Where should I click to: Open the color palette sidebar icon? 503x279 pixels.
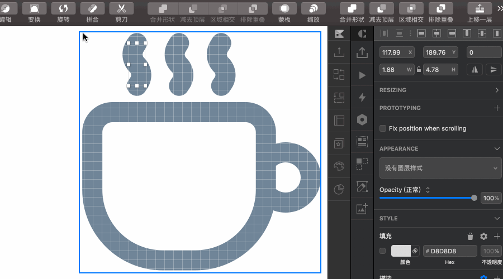pos(339,166)
